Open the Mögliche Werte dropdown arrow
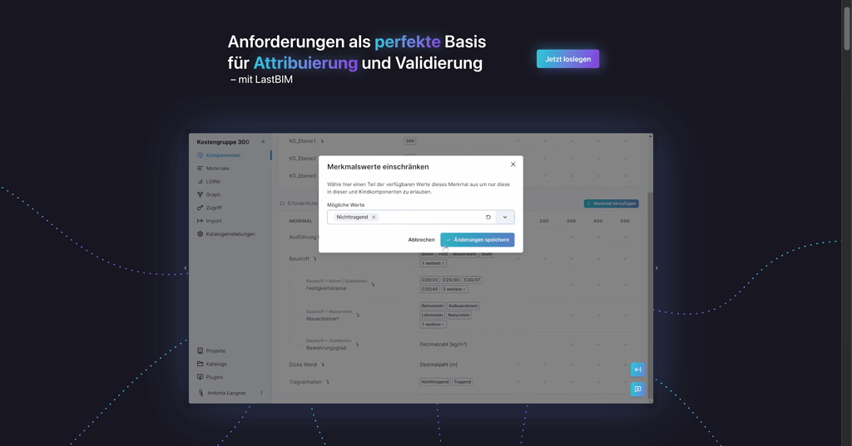Viewport: 852px width, 446px height. coord(505,218)
